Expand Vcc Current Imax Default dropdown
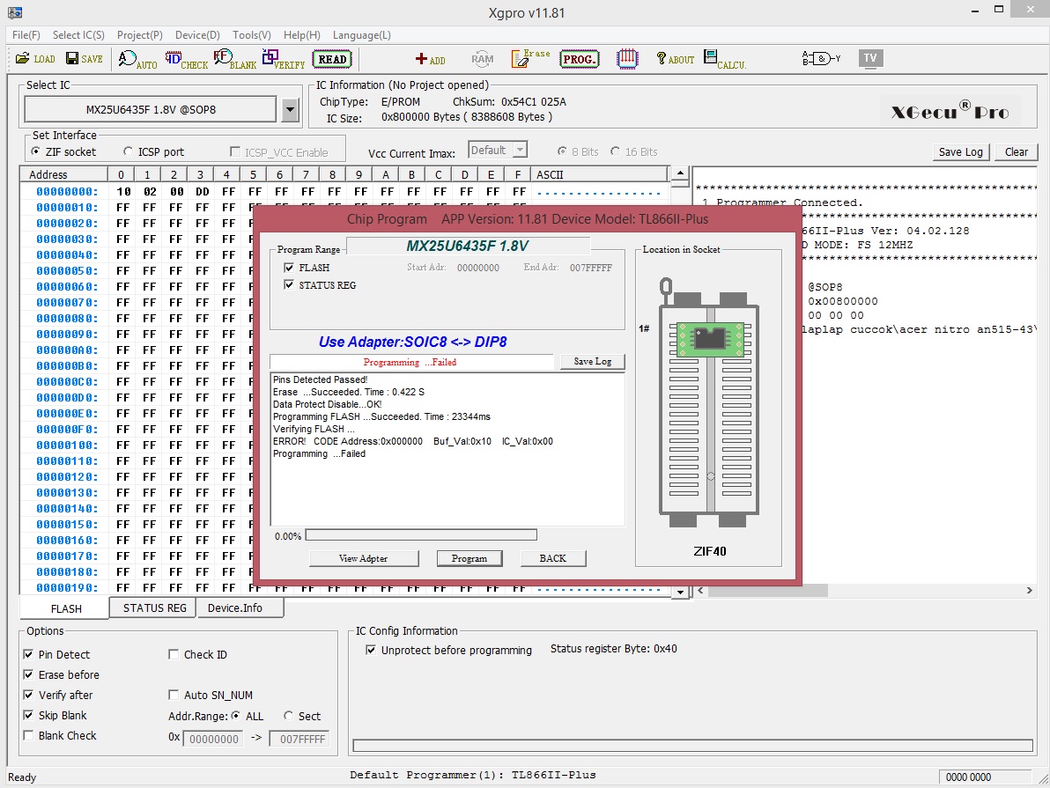 pos(521,150)
